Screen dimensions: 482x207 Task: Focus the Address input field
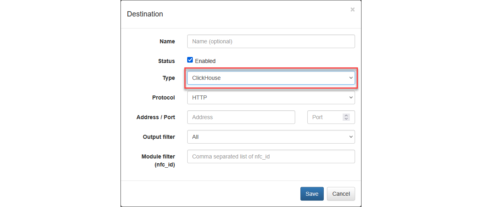click(x=241, y=117)
